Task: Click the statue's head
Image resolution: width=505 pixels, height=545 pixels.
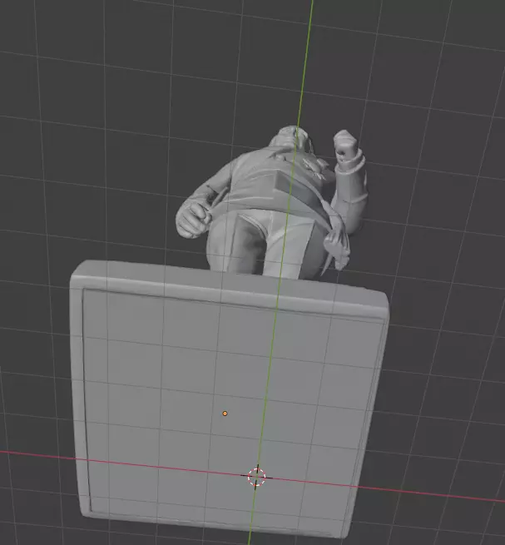Action: 291,137
